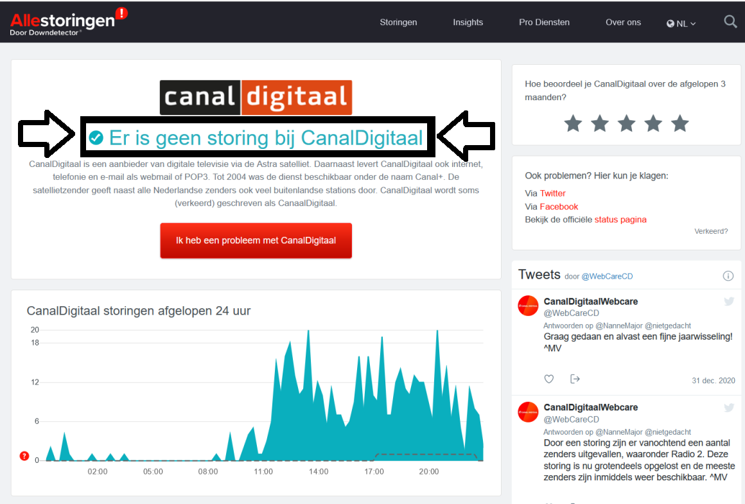Click the globe language icon
The image size is (745, 504).
click(670, 24)
